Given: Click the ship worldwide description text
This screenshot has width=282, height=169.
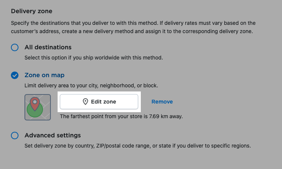Looking at the screenshot, I should coord(94,58).
